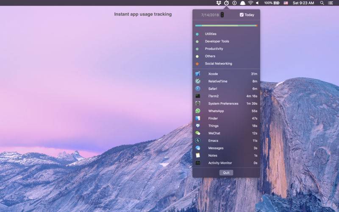Select the Others category label
Viewport: 339px width, 212px height.
210,56
